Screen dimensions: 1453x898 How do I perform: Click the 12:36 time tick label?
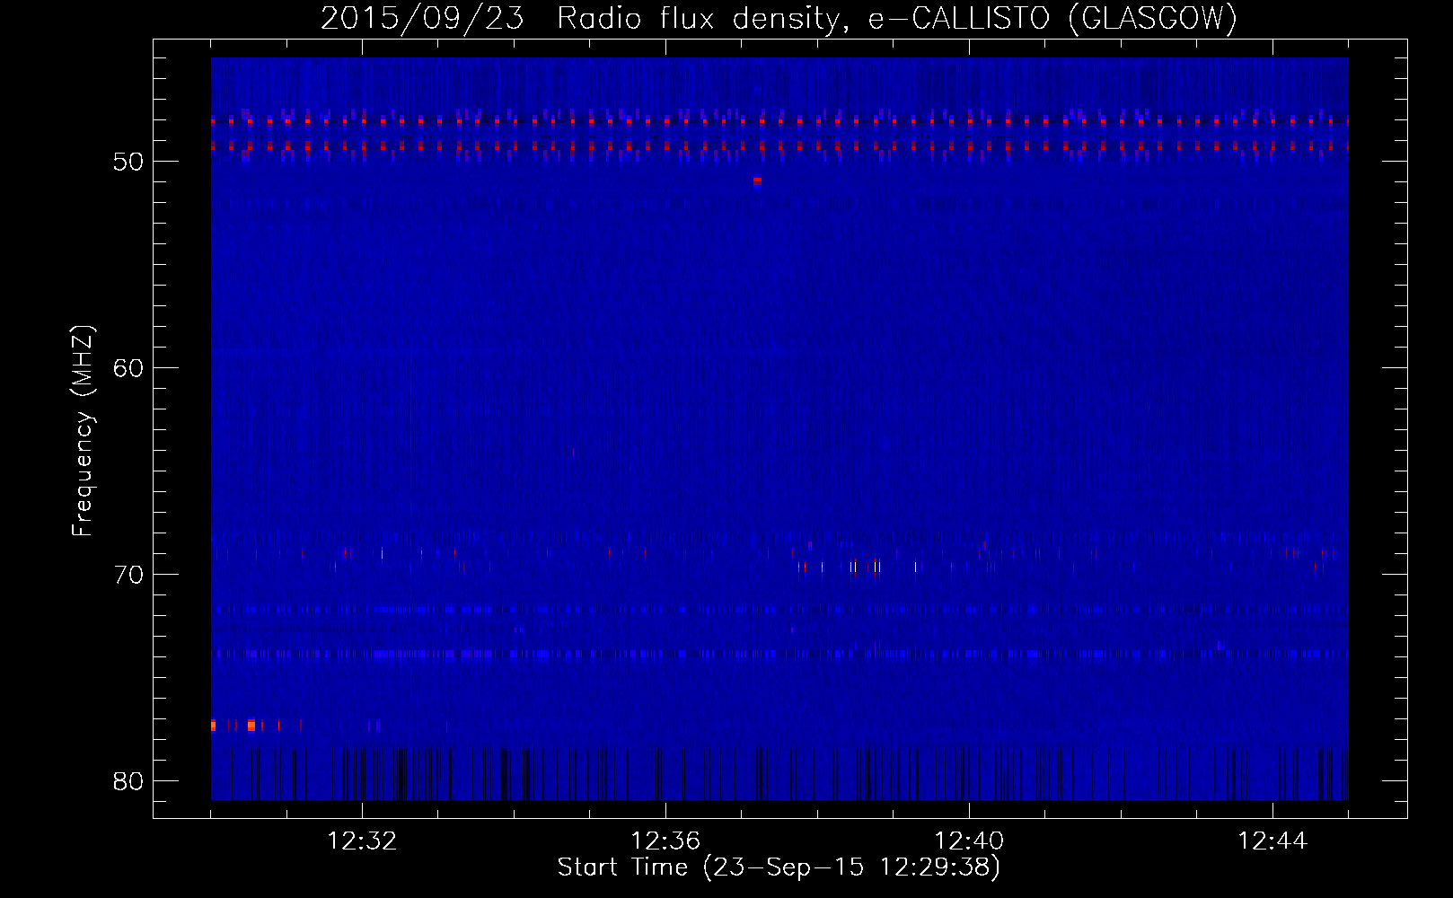click(665, 841)
